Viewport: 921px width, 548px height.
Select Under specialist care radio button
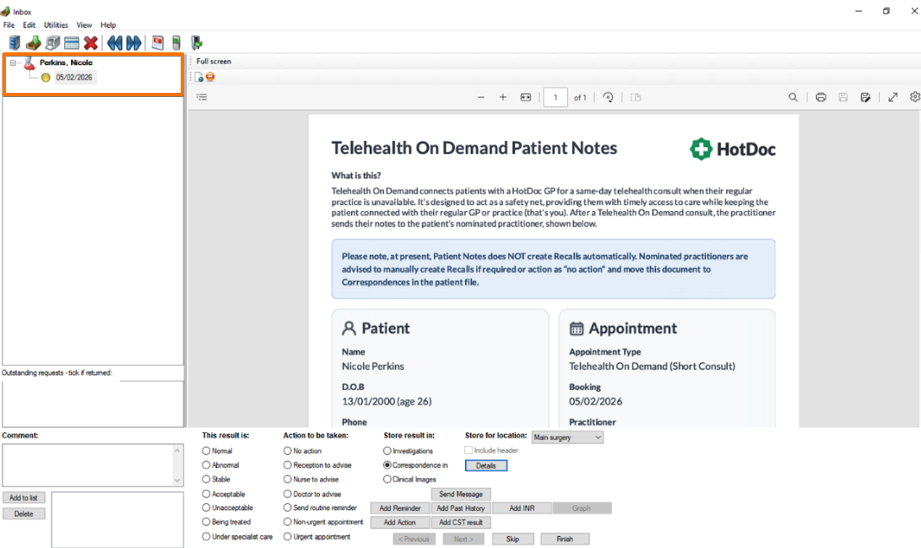206,536
